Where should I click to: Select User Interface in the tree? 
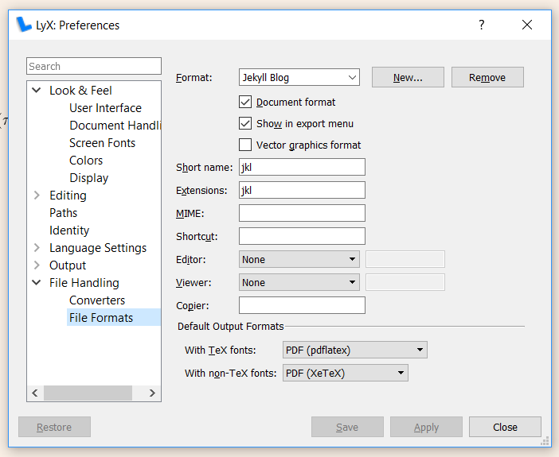105,108
